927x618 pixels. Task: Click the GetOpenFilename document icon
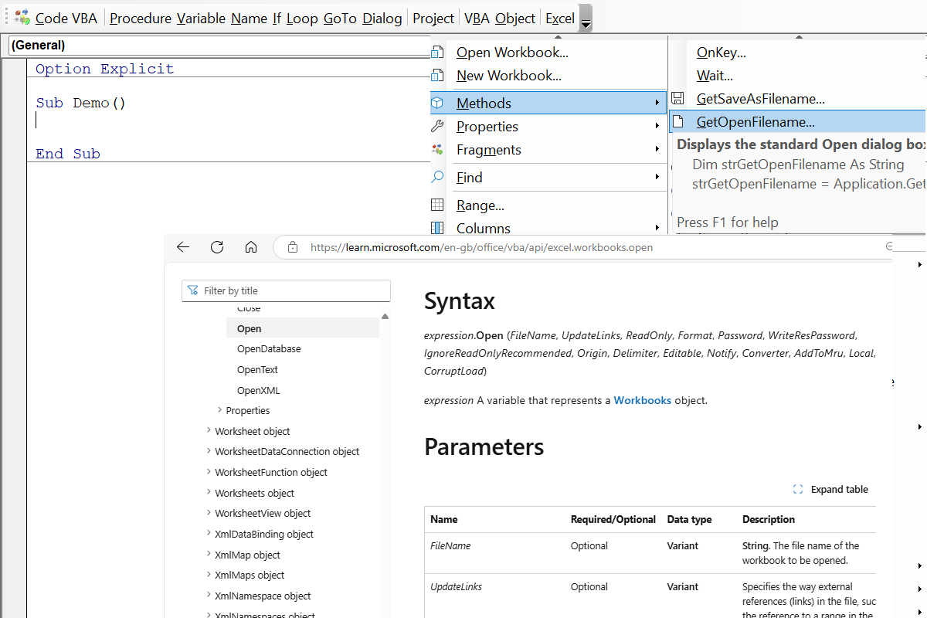677,121
